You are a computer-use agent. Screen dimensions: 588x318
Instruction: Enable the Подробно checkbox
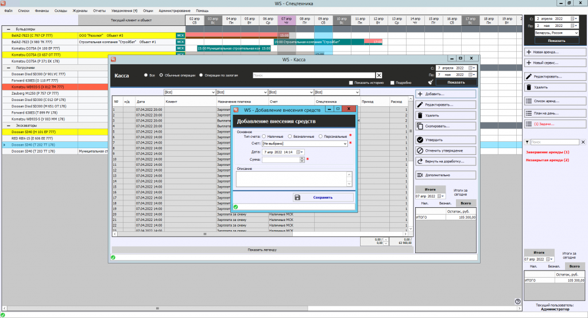tap(392, 83)
